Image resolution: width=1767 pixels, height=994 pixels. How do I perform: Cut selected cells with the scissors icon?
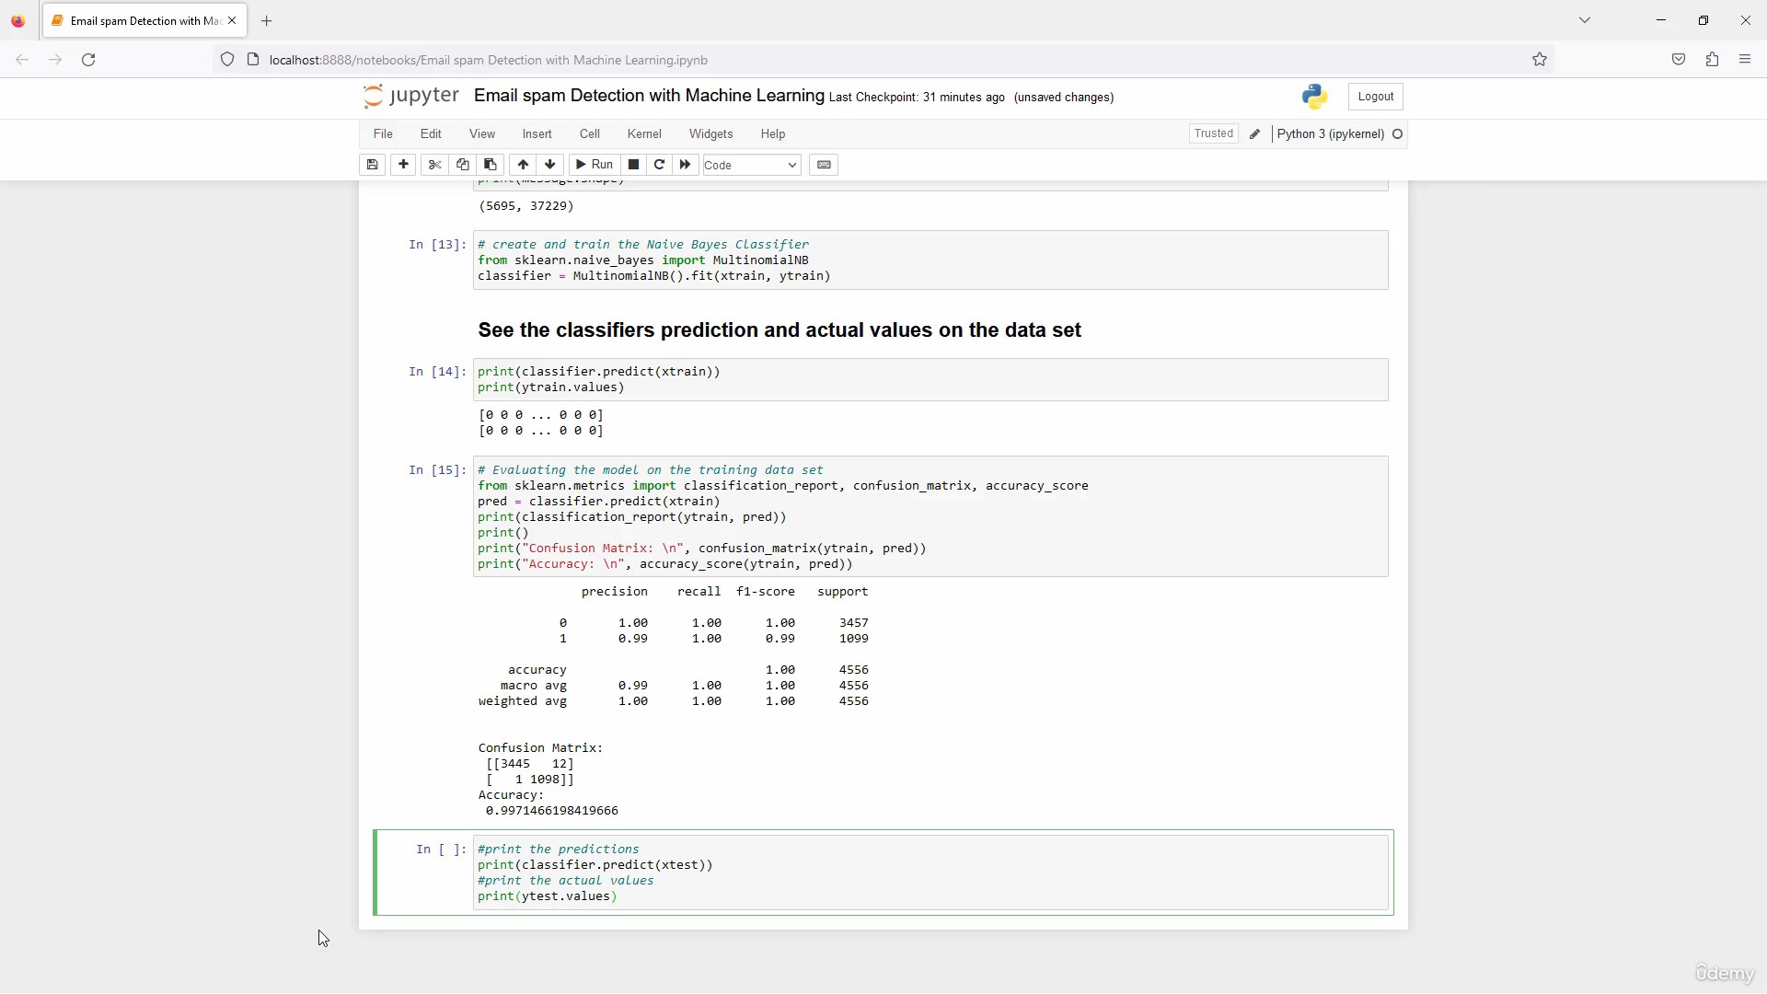point(434,165)
